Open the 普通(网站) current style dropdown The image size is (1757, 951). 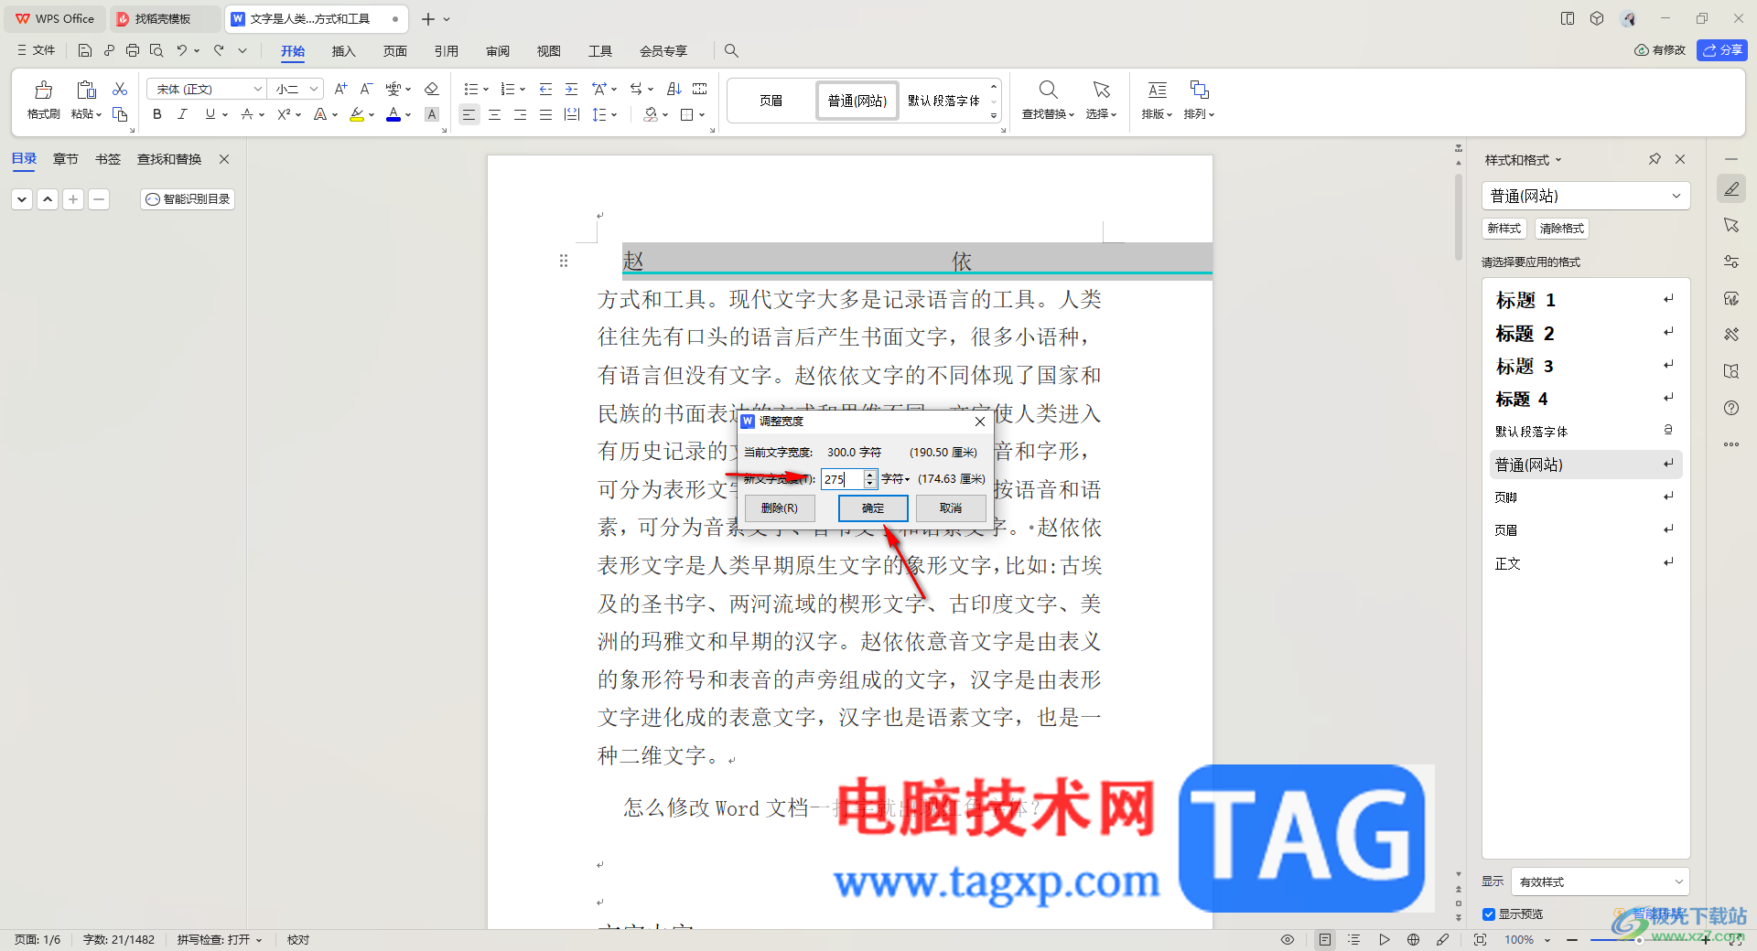(1586, 196)
